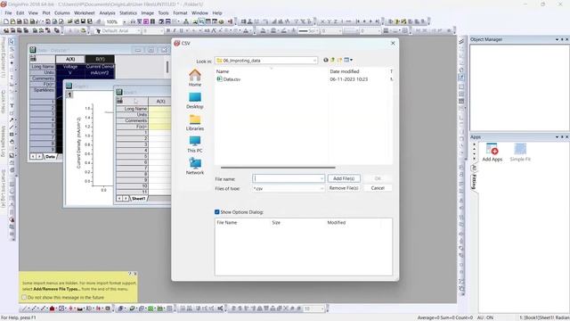Cancel the CSV import dialog
Image resolution: width=570 pixels, height=321 pixels.
378,188
